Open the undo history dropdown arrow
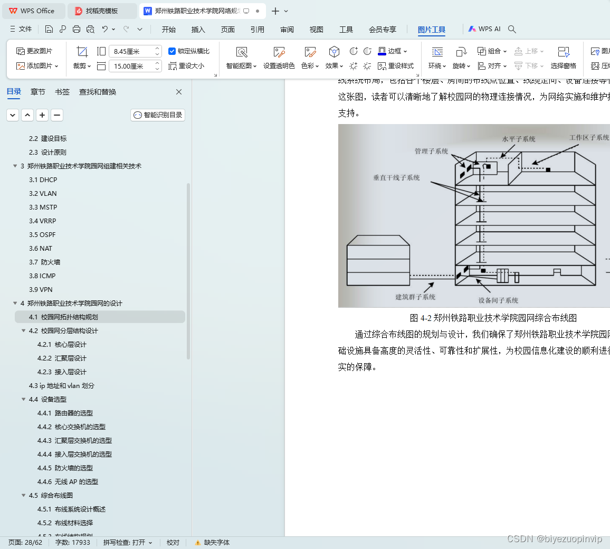The image size is (610, 549). 113,29
